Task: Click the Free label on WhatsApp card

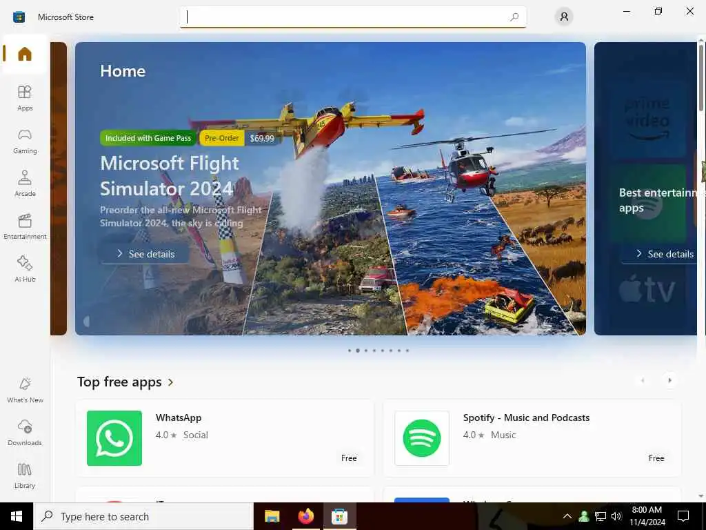Action: point(349,458)
